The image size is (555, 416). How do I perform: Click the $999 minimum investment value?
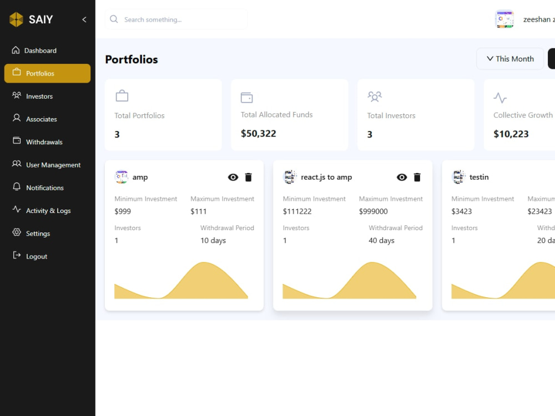(123, 211)
